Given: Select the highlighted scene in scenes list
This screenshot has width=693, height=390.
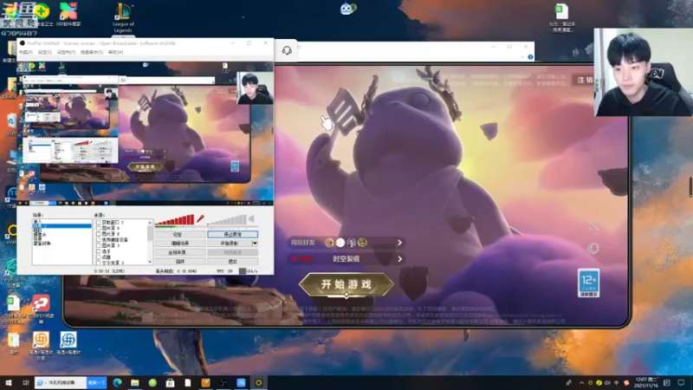Looking at the screenshot, I should (62, 226).
